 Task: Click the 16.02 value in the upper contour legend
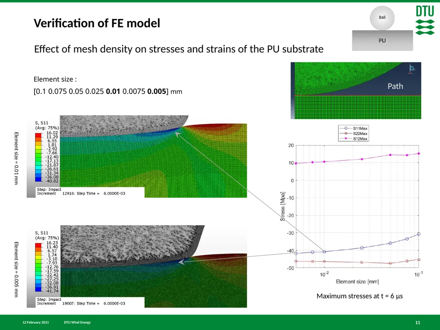pos(52,133)
